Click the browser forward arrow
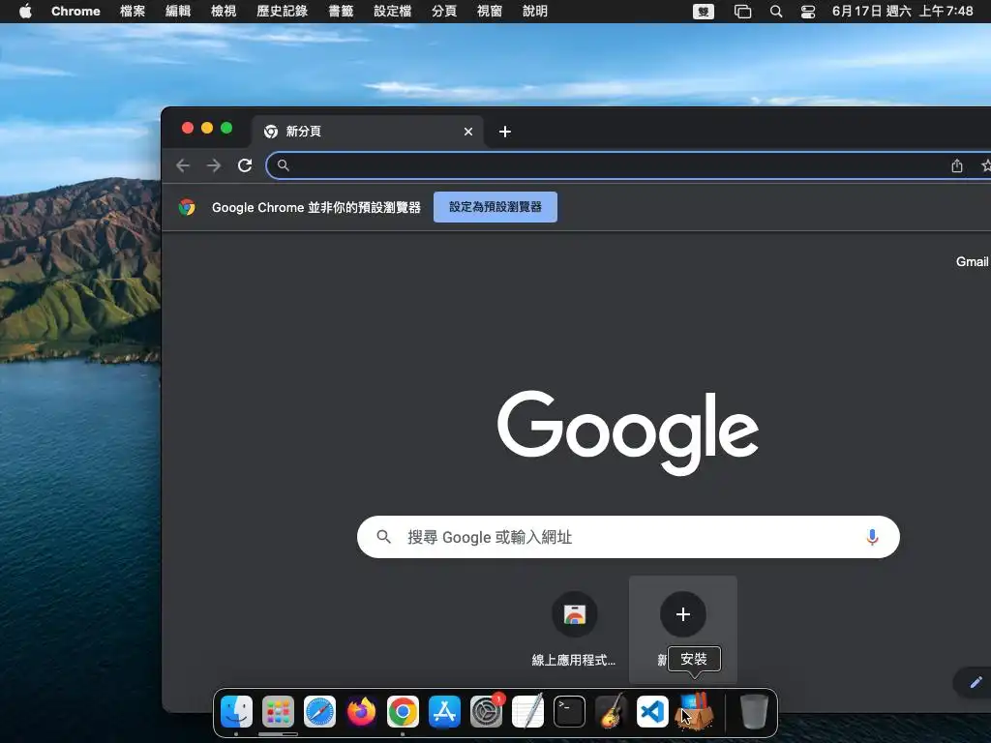 (x=214, y=165)
